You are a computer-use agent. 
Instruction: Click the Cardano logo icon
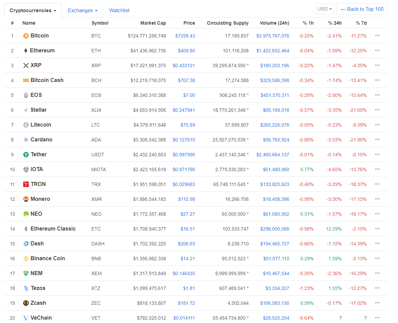26,140
